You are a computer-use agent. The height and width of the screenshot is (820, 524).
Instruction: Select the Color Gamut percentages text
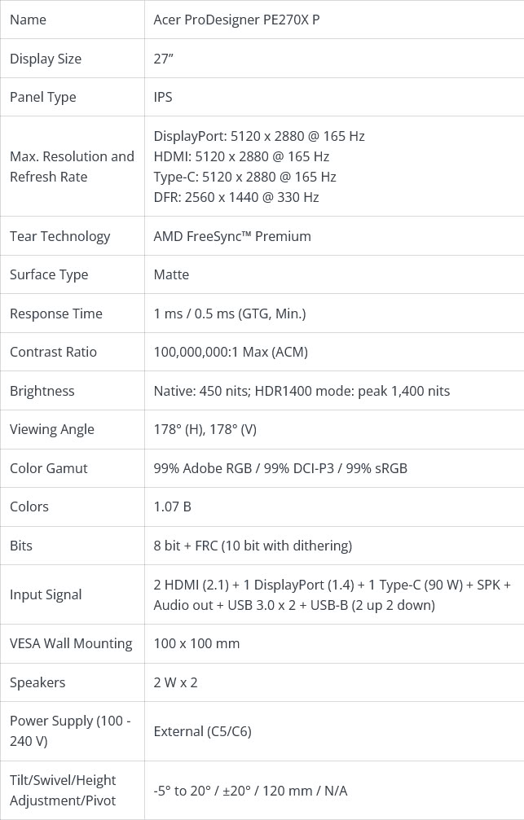coord(280,468)
